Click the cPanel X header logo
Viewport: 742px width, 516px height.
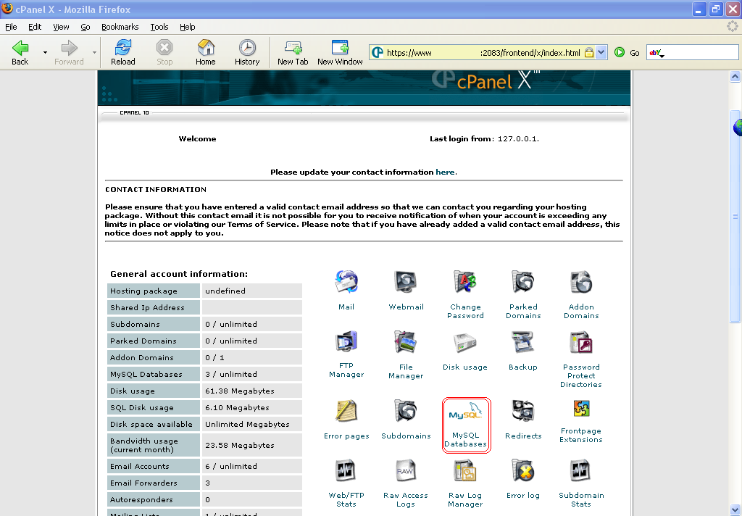(485, 81)
